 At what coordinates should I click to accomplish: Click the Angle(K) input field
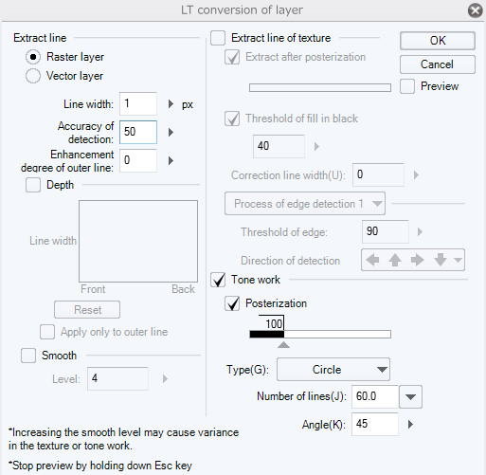point(375,424)
